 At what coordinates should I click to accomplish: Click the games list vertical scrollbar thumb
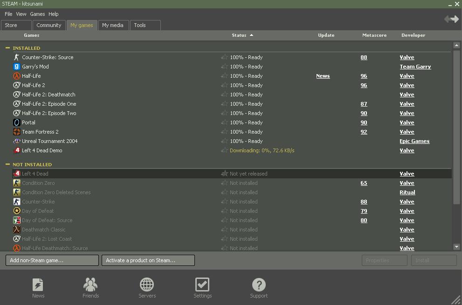(x=456, y=127)
